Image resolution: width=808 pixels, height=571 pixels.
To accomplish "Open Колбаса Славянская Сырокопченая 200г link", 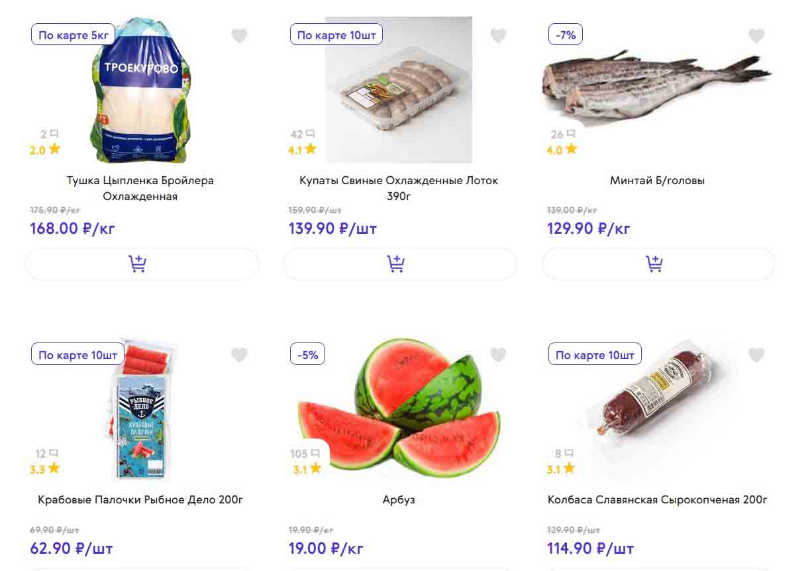I will pos(657,499).
